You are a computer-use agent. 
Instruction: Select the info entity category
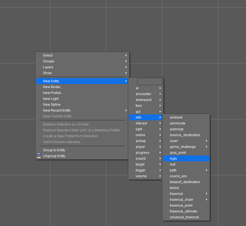tap(146, 118)
